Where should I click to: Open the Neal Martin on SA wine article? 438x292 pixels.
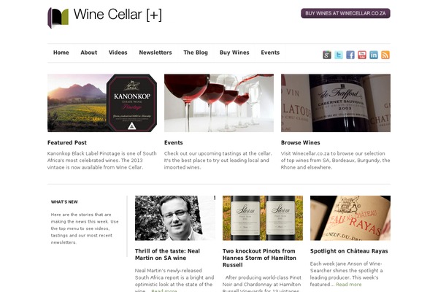click(x=167, y=254)
